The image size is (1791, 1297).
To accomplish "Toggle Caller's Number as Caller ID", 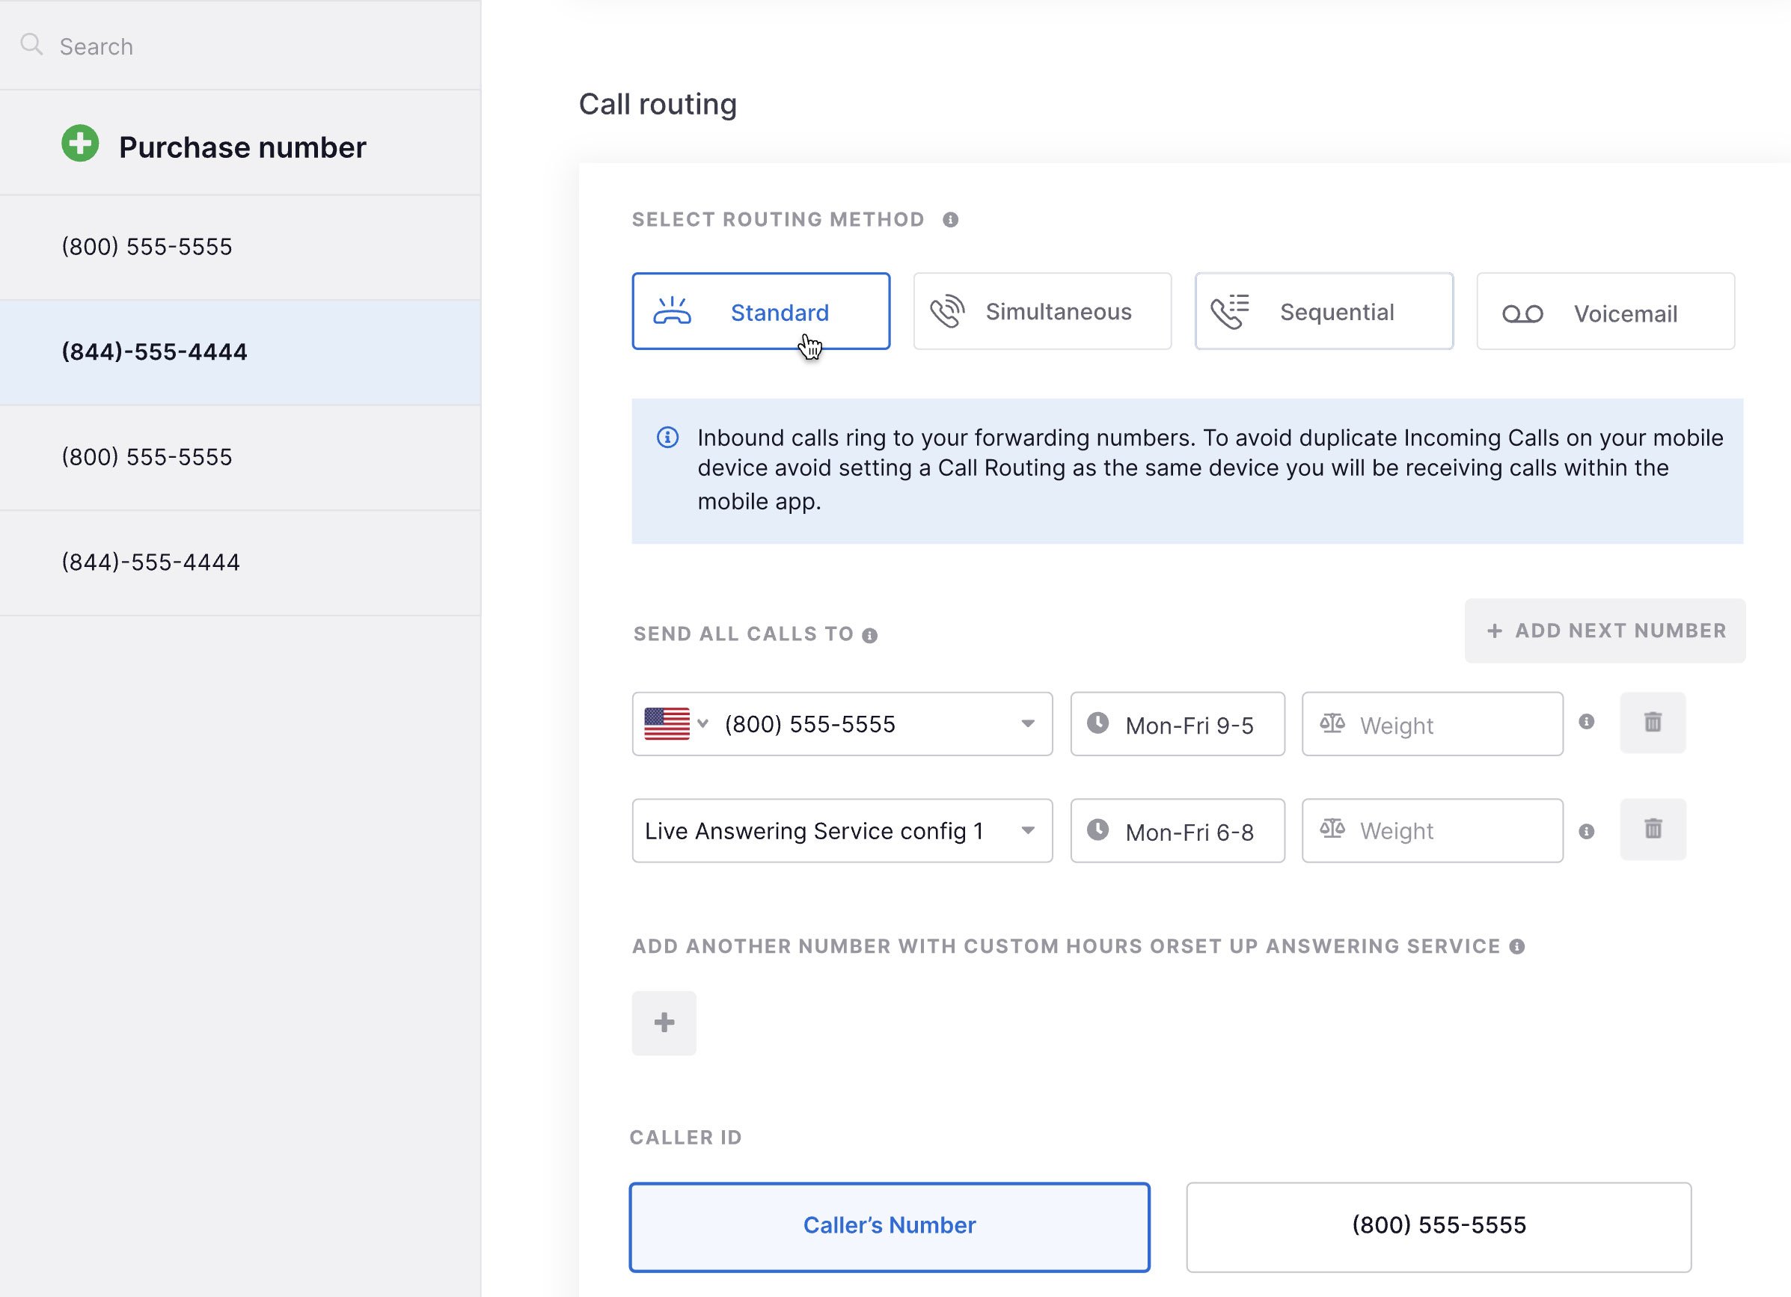I will click(890, 1224).
